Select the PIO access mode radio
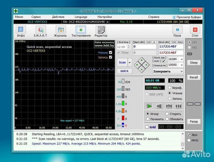 coord(189,47)
